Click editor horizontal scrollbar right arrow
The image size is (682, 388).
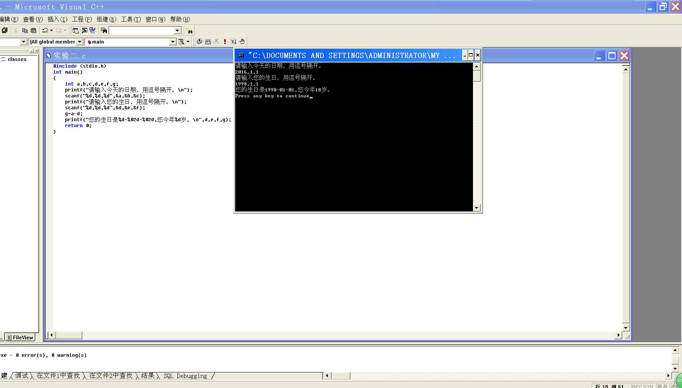point(619,335)
